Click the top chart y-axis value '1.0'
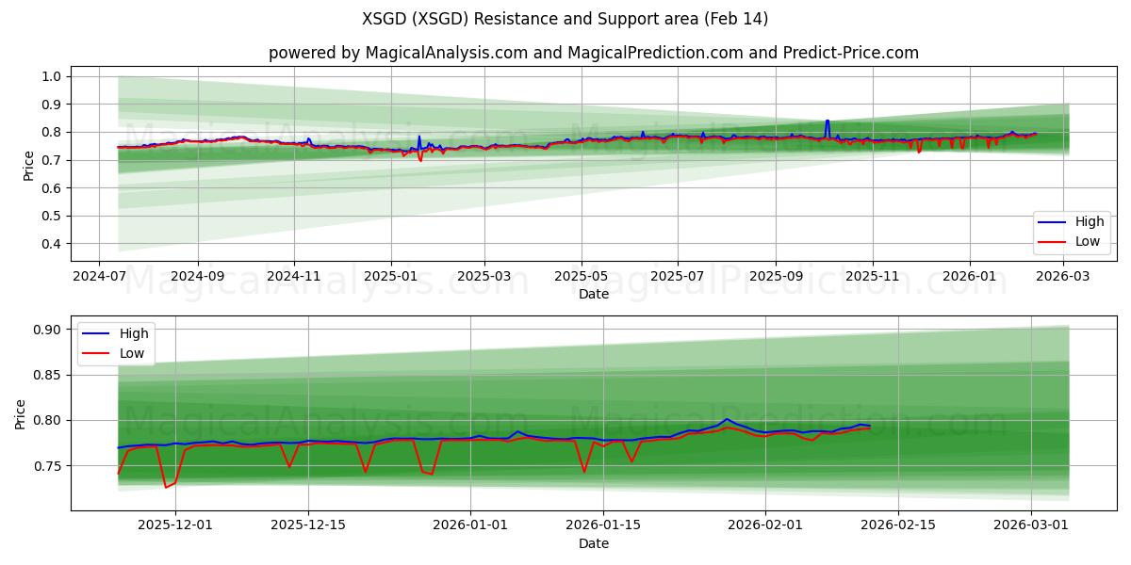 click(52, 76)
